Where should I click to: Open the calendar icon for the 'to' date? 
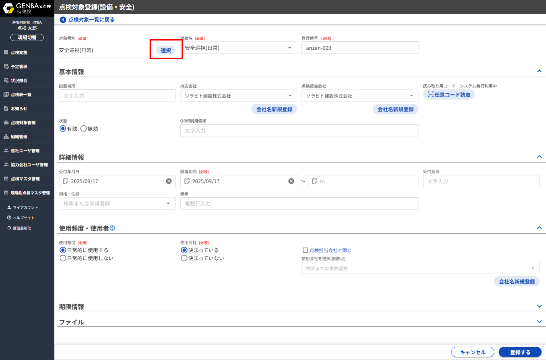pos(315,181)
